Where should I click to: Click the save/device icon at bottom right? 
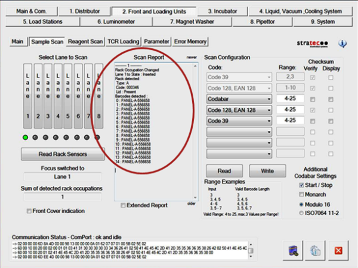coord(294,250)
